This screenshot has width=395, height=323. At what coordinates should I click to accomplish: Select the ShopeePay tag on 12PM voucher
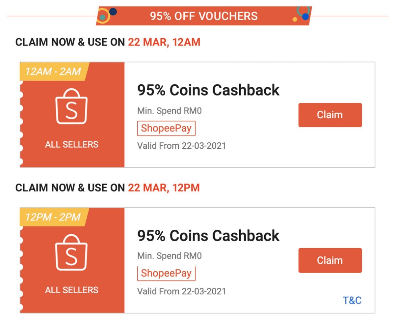(x=166, y=274)
